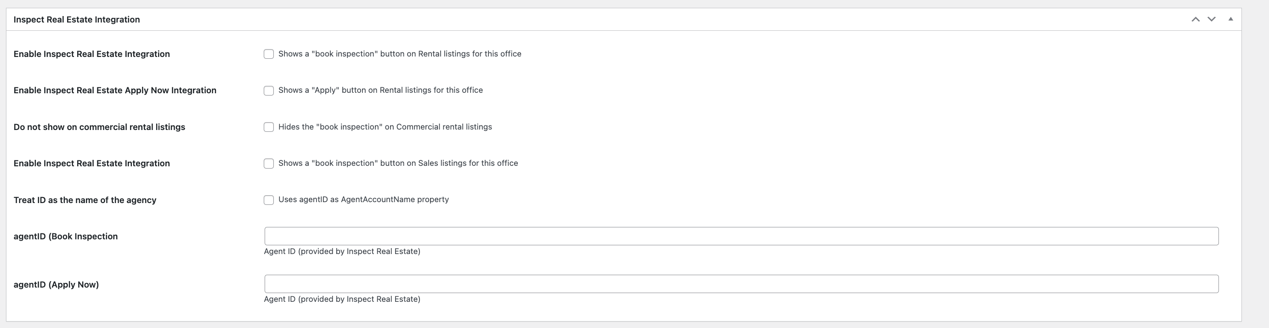Click the agentID (Apply Now) row label
Image resolution: width=1269 pixels, height=328 pixels.
point(56,285)
